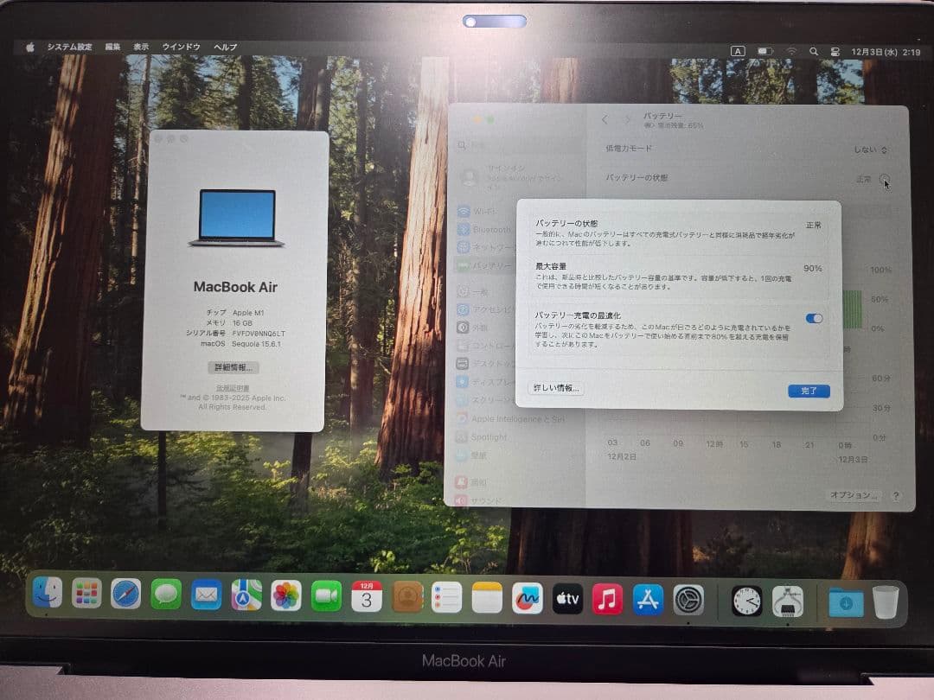The image size is (934, 700).
Task: Open the ウインドウ menu
Action: 181,46
